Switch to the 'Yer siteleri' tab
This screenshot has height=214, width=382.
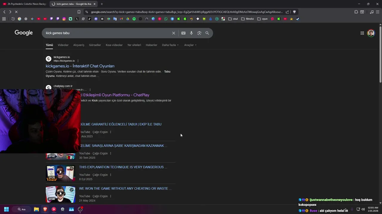click(x=134, y=45)
